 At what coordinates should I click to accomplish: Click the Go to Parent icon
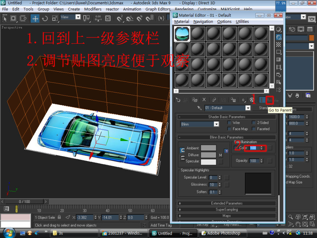pos(270,100)
